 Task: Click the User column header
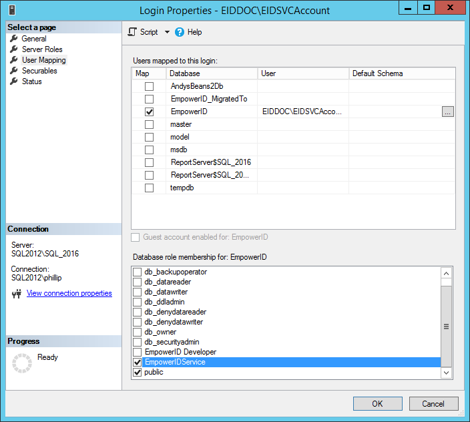tap(303, 73)
